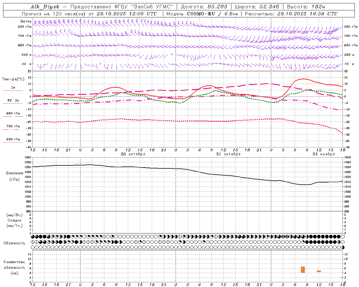Select -40 on the left temperature axis

tap(29, 147)
